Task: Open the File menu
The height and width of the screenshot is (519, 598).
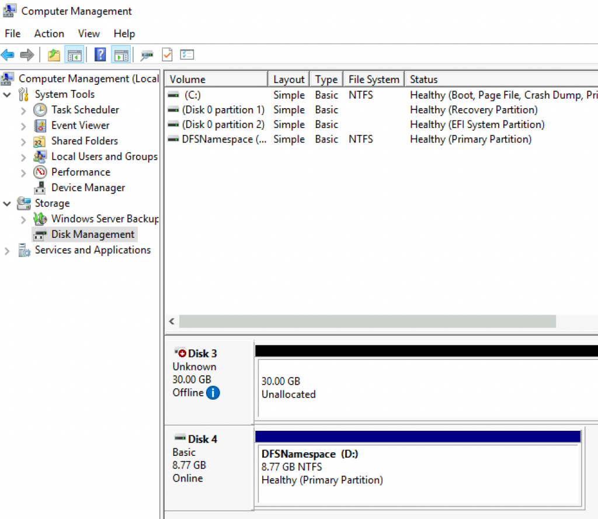Action: [x=13, y=33]
